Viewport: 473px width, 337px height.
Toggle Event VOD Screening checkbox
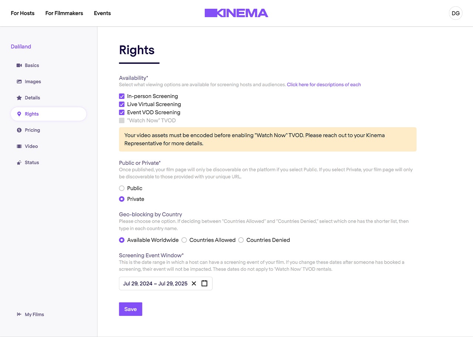click(x=122, y=112)
